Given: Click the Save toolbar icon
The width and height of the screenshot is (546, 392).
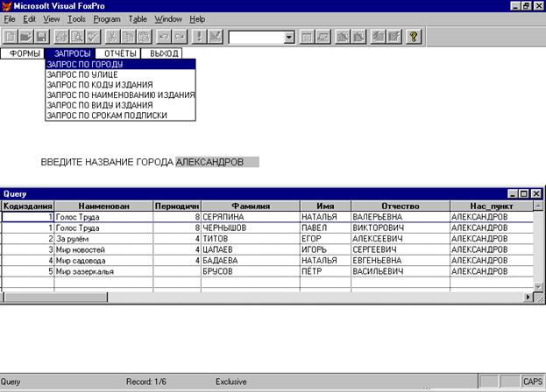Looking at the screenshot, I should pos(41,37).
